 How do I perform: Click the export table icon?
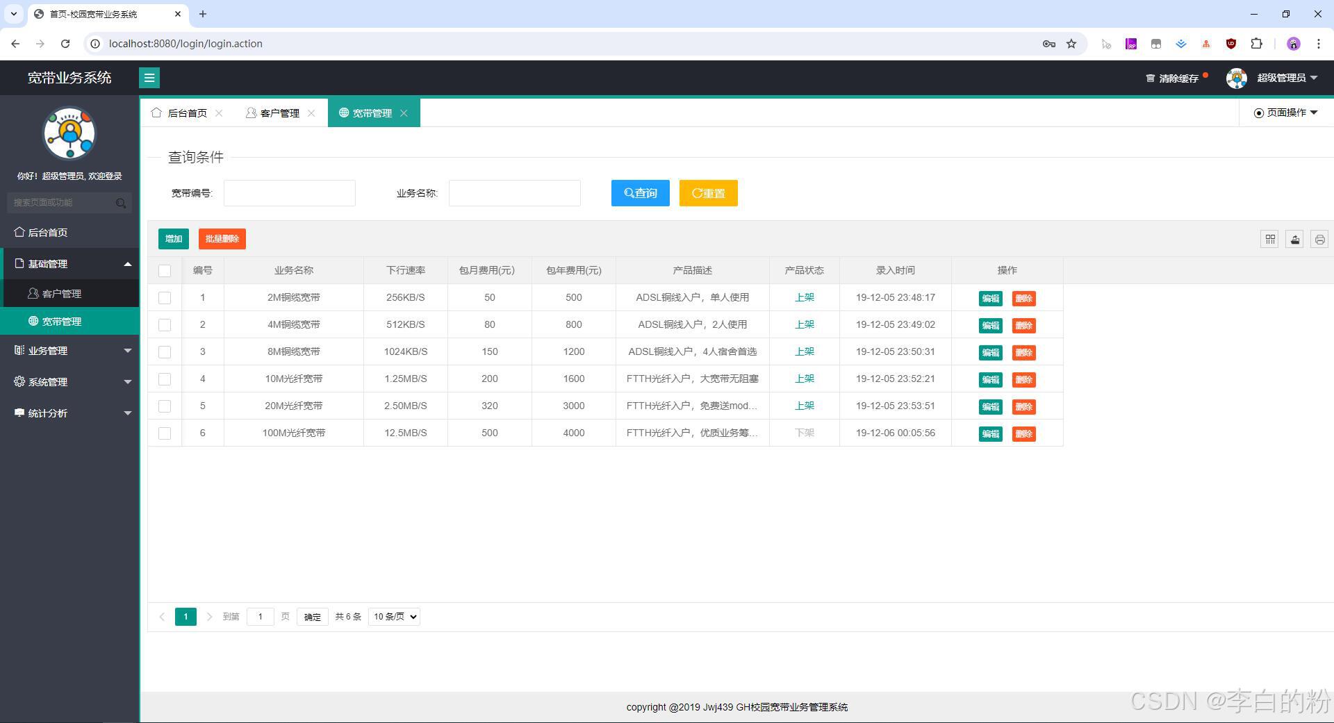[1294, 239]
